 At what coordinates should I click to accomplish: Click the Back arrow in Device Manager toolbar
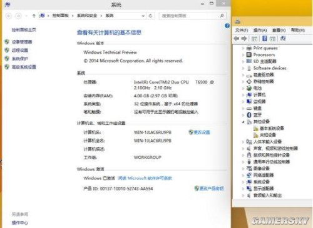pyautogui.click(x=236, y=39)
